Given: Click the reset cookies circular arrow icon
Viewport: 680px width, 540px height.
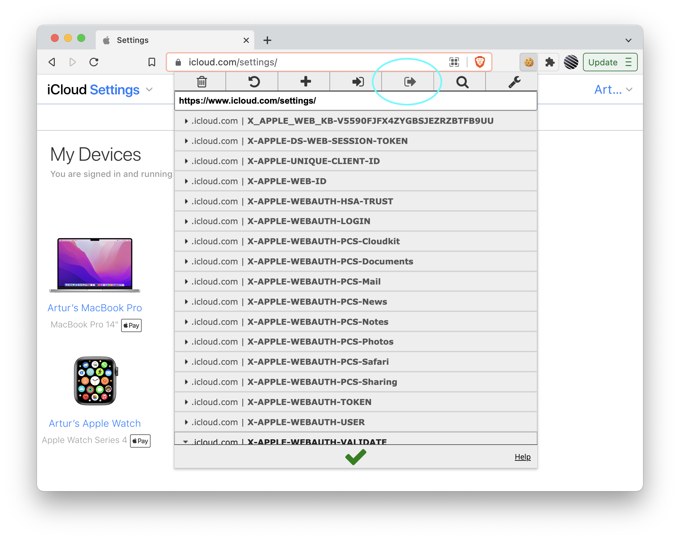Looking at the screenshot, I should tap(254, 82).
